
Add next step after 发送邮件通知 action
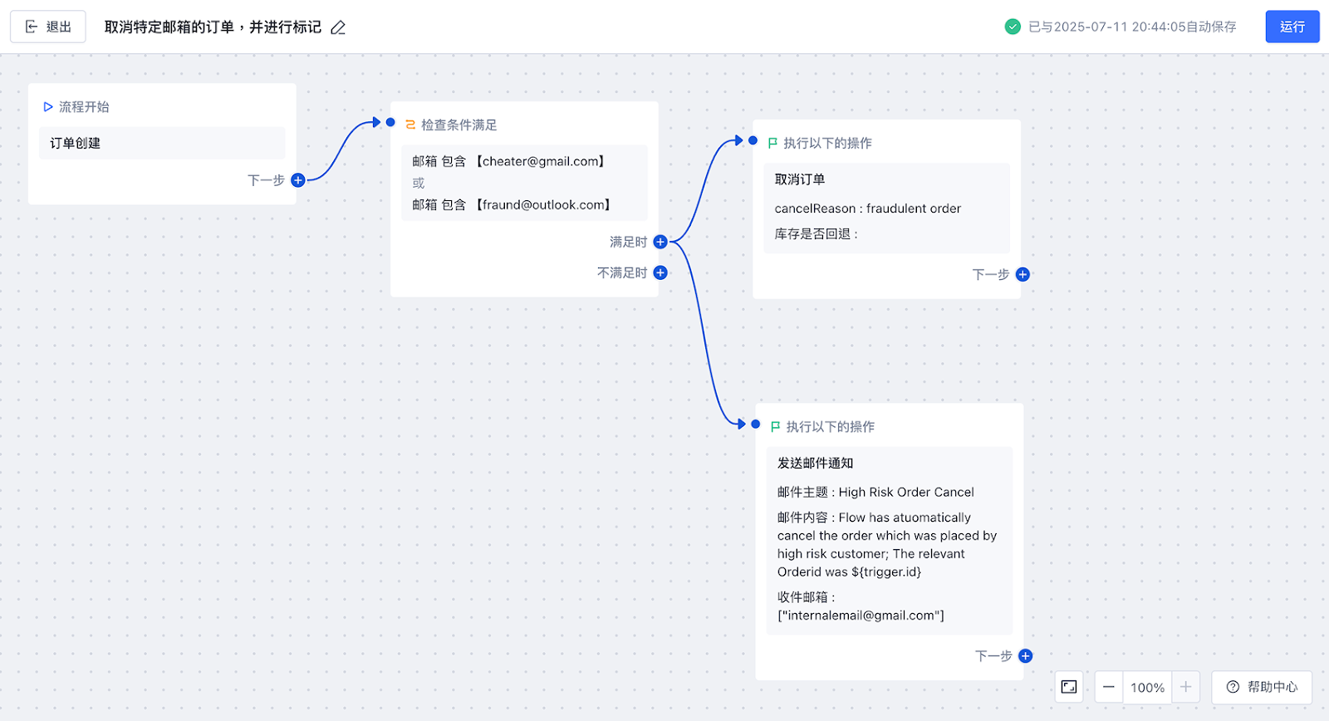point(1026,656)
